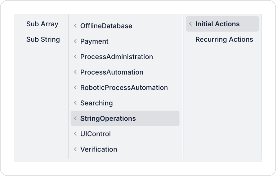
Task: Collapse the Initial Actions chevron
Action: pyautogui.click(x=191, y=24)
